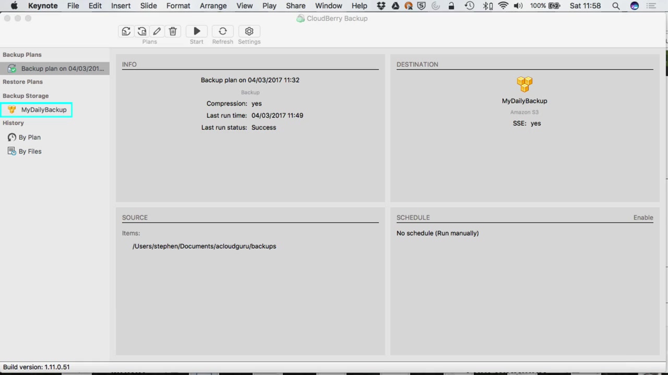Enable the backup schedule
This screenshot has width=668, height=375.
tap(643, 217)
